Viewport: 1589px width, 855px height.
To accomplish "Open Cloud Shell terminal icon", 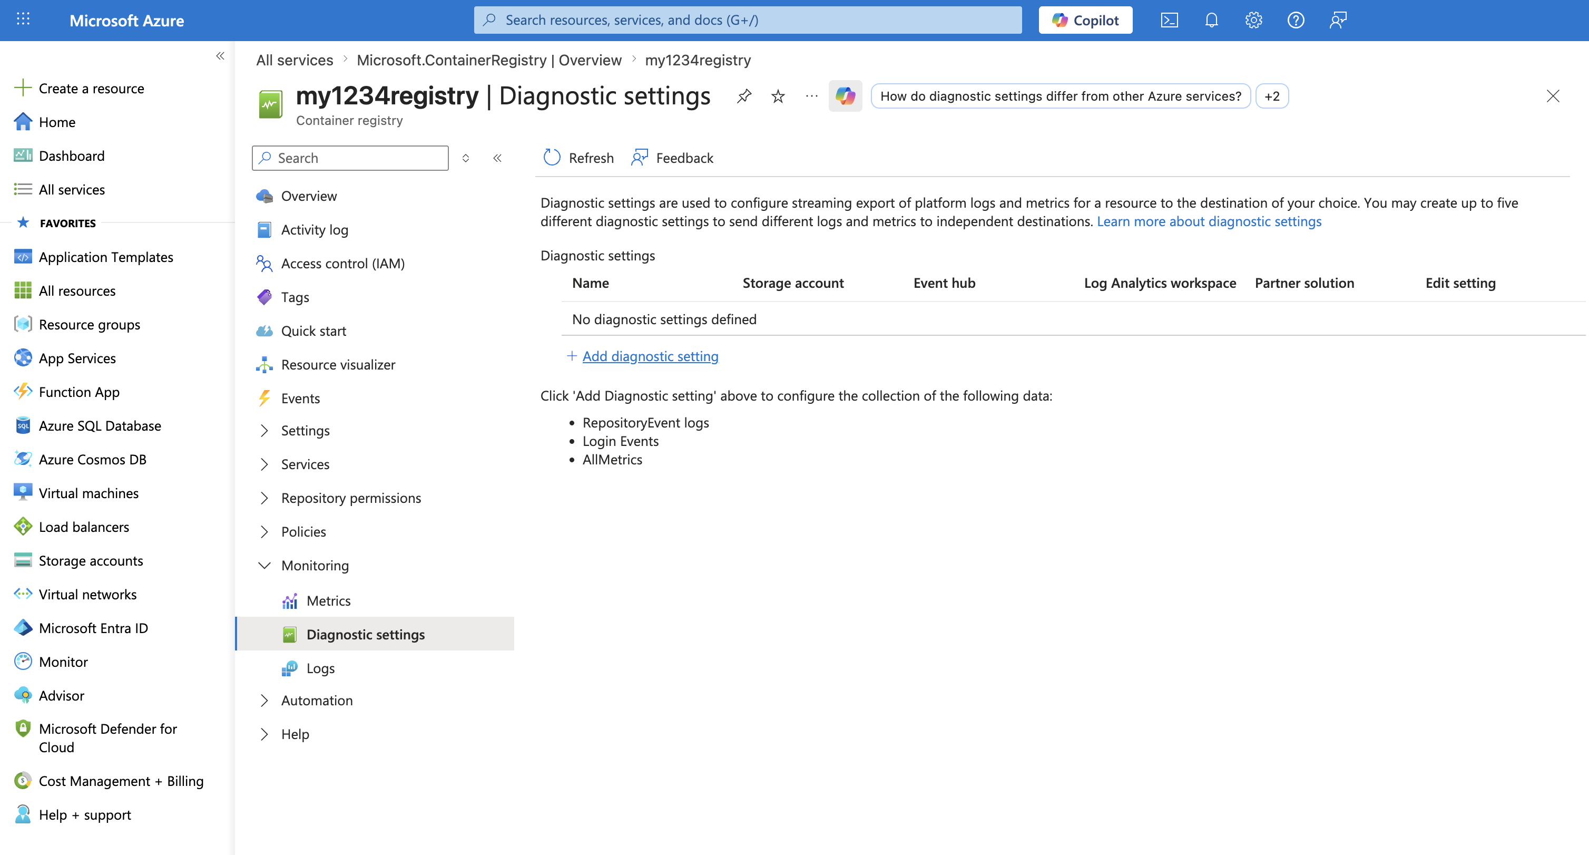I will [1169, 21].
